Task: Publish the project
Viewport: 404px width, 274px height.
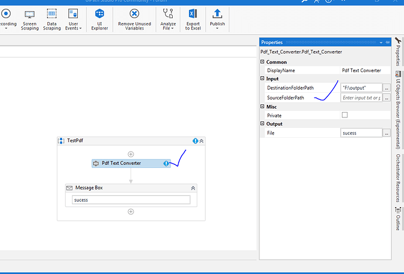Action: (217, 17)
